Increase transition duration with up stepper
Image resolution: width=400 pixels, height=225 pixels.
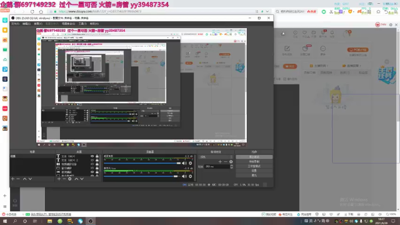[232, 166]
